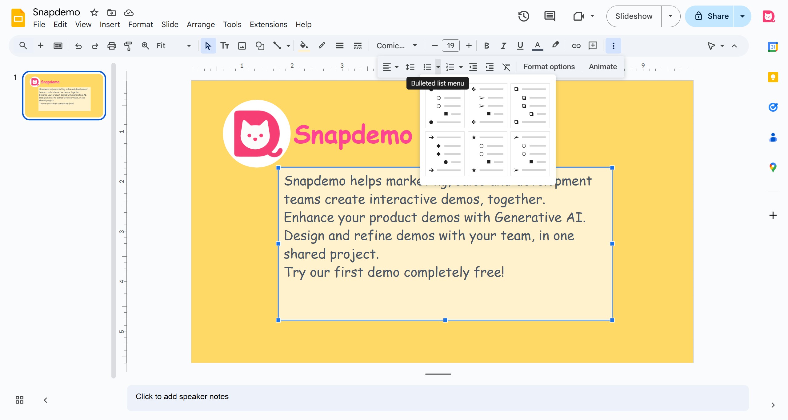Click the font size input field
The height and width of the screenshot is (420, 788).
(451, 46)
